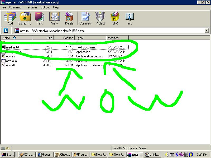Sort by the Modified column header
Image resolution: width=211 pixels, height=158 pixels.
[x=117, y=38]
